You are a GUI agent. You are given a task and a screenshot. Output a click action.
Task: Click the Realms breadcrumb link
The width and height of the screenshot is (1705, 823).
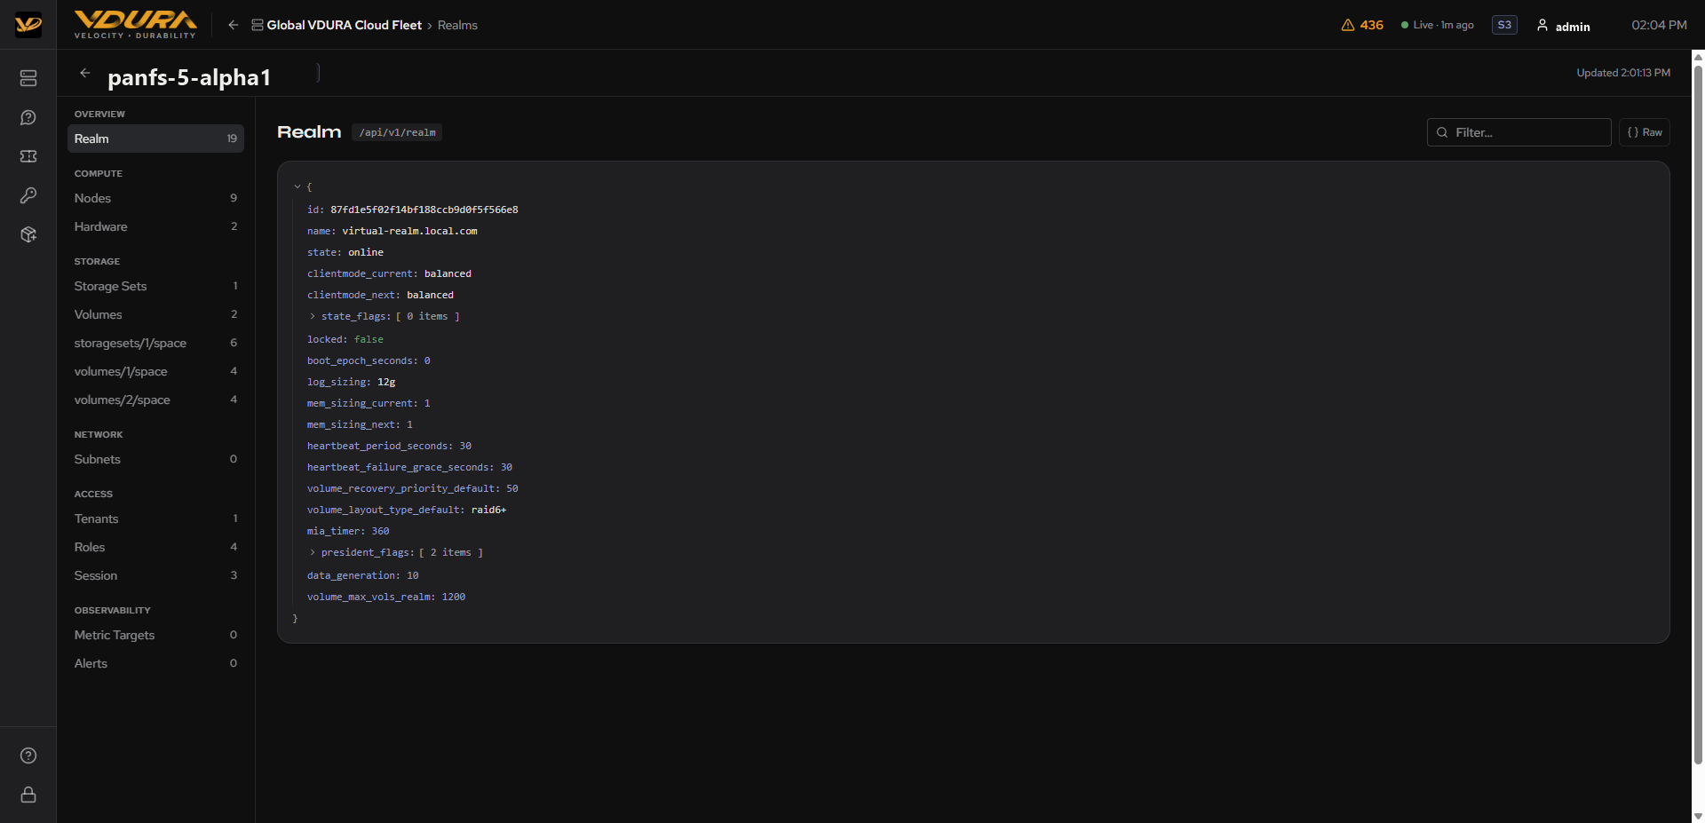[457, 25]
